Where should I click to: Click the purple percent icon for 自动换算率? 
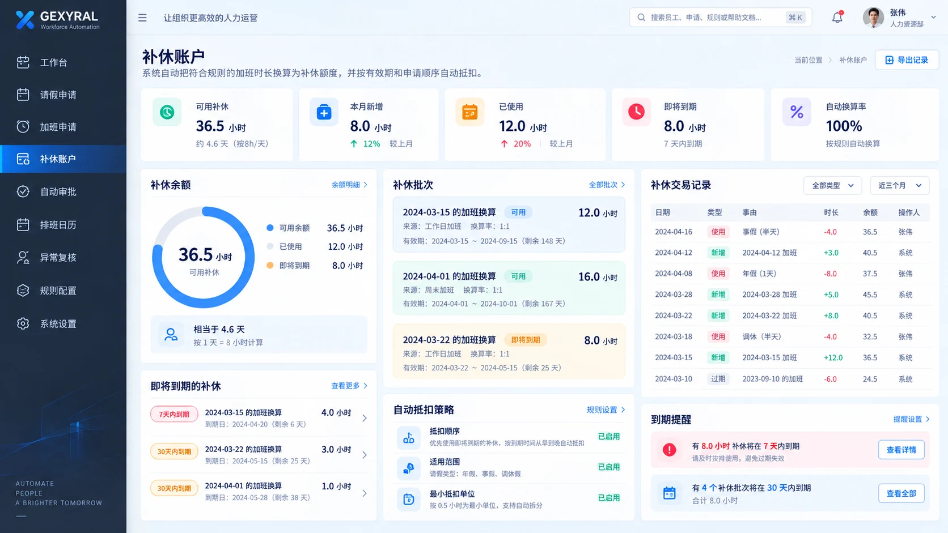tap(797, 112)
